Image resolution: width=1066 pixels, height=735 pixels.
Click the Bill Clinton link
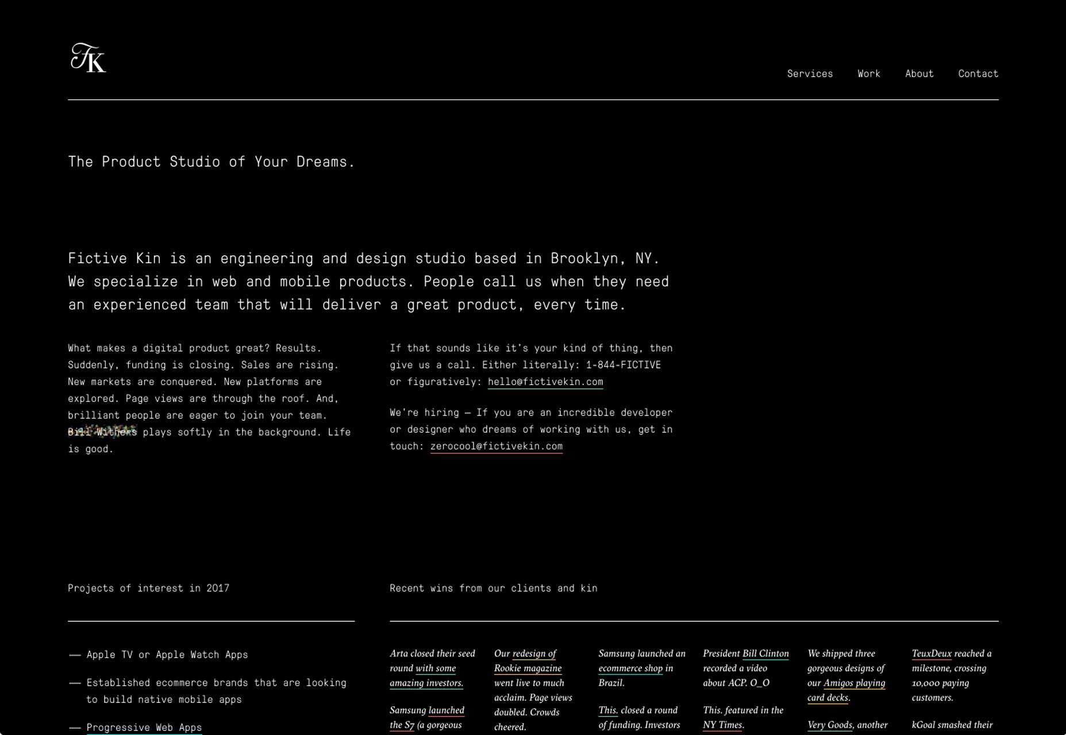pos(765,653)
